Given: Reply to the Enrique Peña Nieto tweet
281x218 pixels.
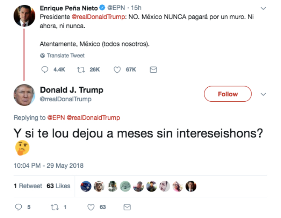Looking at the screenshot, I should pyautogui.click(x=45, y=69).
